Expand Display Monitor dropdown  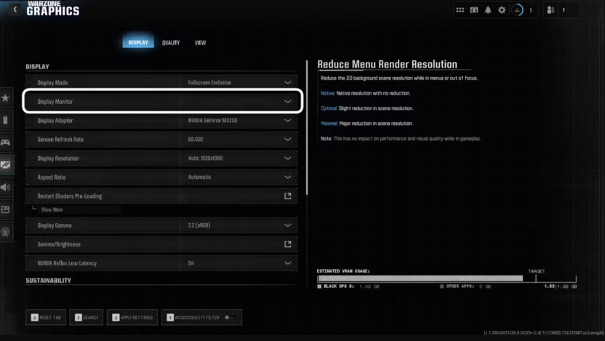(x=287, y=102)
